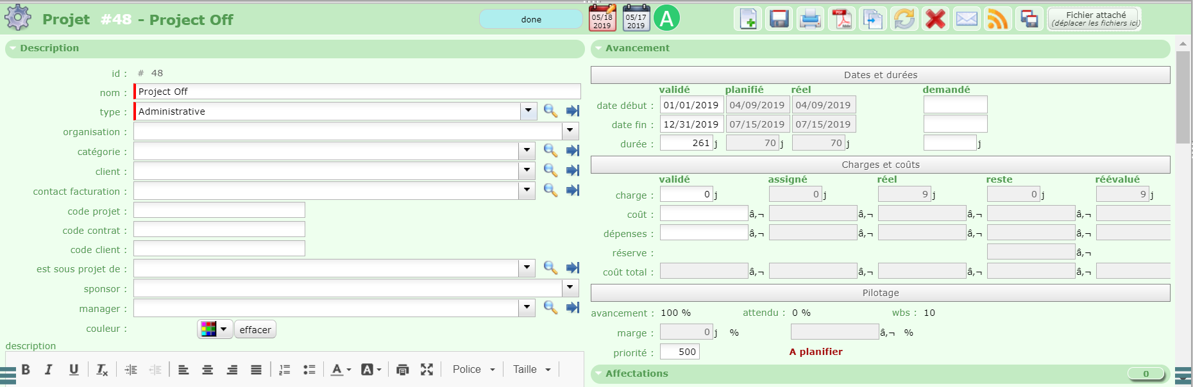This screenshot has width=1193, height=387.
Task: Toggle underline in the description editor
Action: (x=74, y=370)
